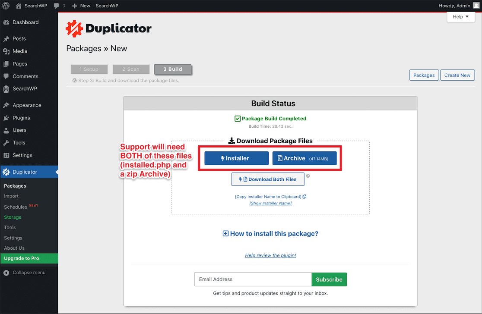Open the Help dropdown tab

coord(460,17)
